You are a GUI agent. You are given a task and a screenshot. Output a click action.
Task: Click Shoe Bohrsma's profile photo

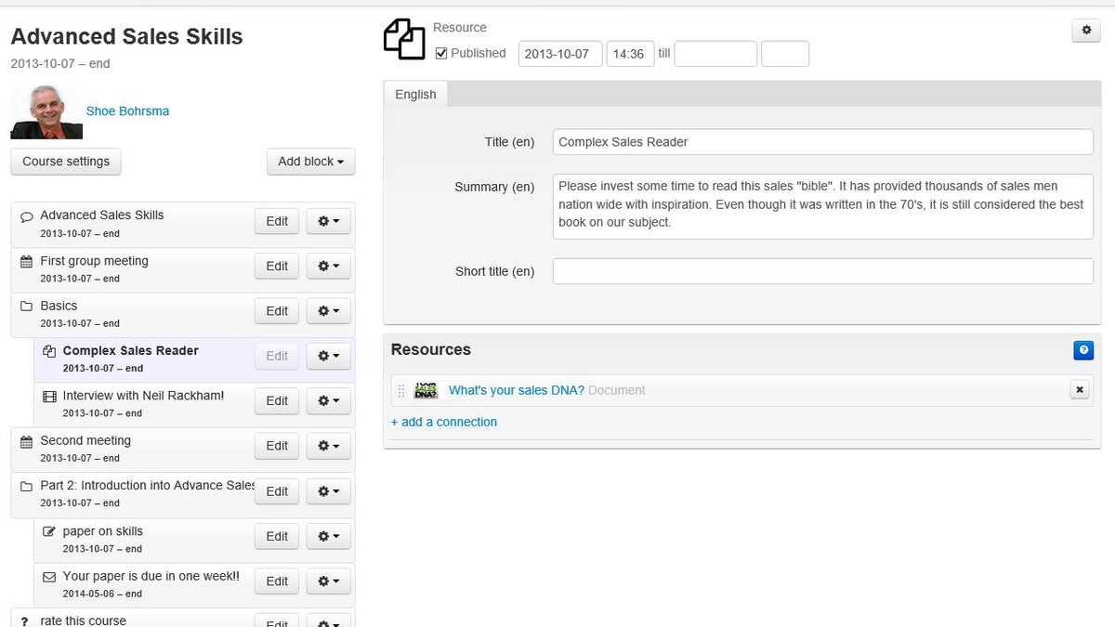46,111
